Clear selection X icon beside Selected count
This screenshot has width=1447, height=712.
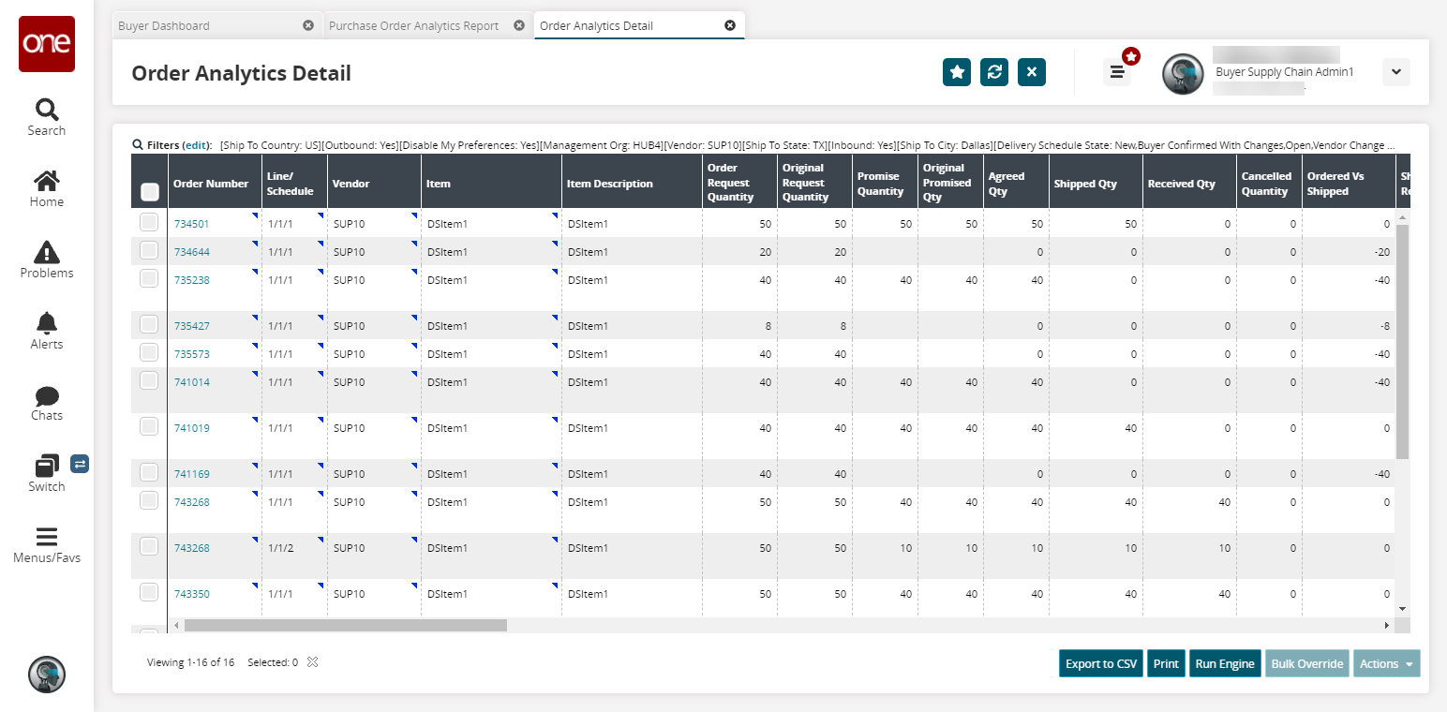click(313, 662)
